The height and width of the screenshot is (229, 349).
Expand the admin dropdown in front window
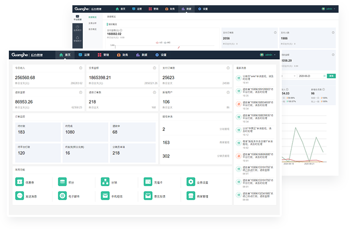[269, 55]
